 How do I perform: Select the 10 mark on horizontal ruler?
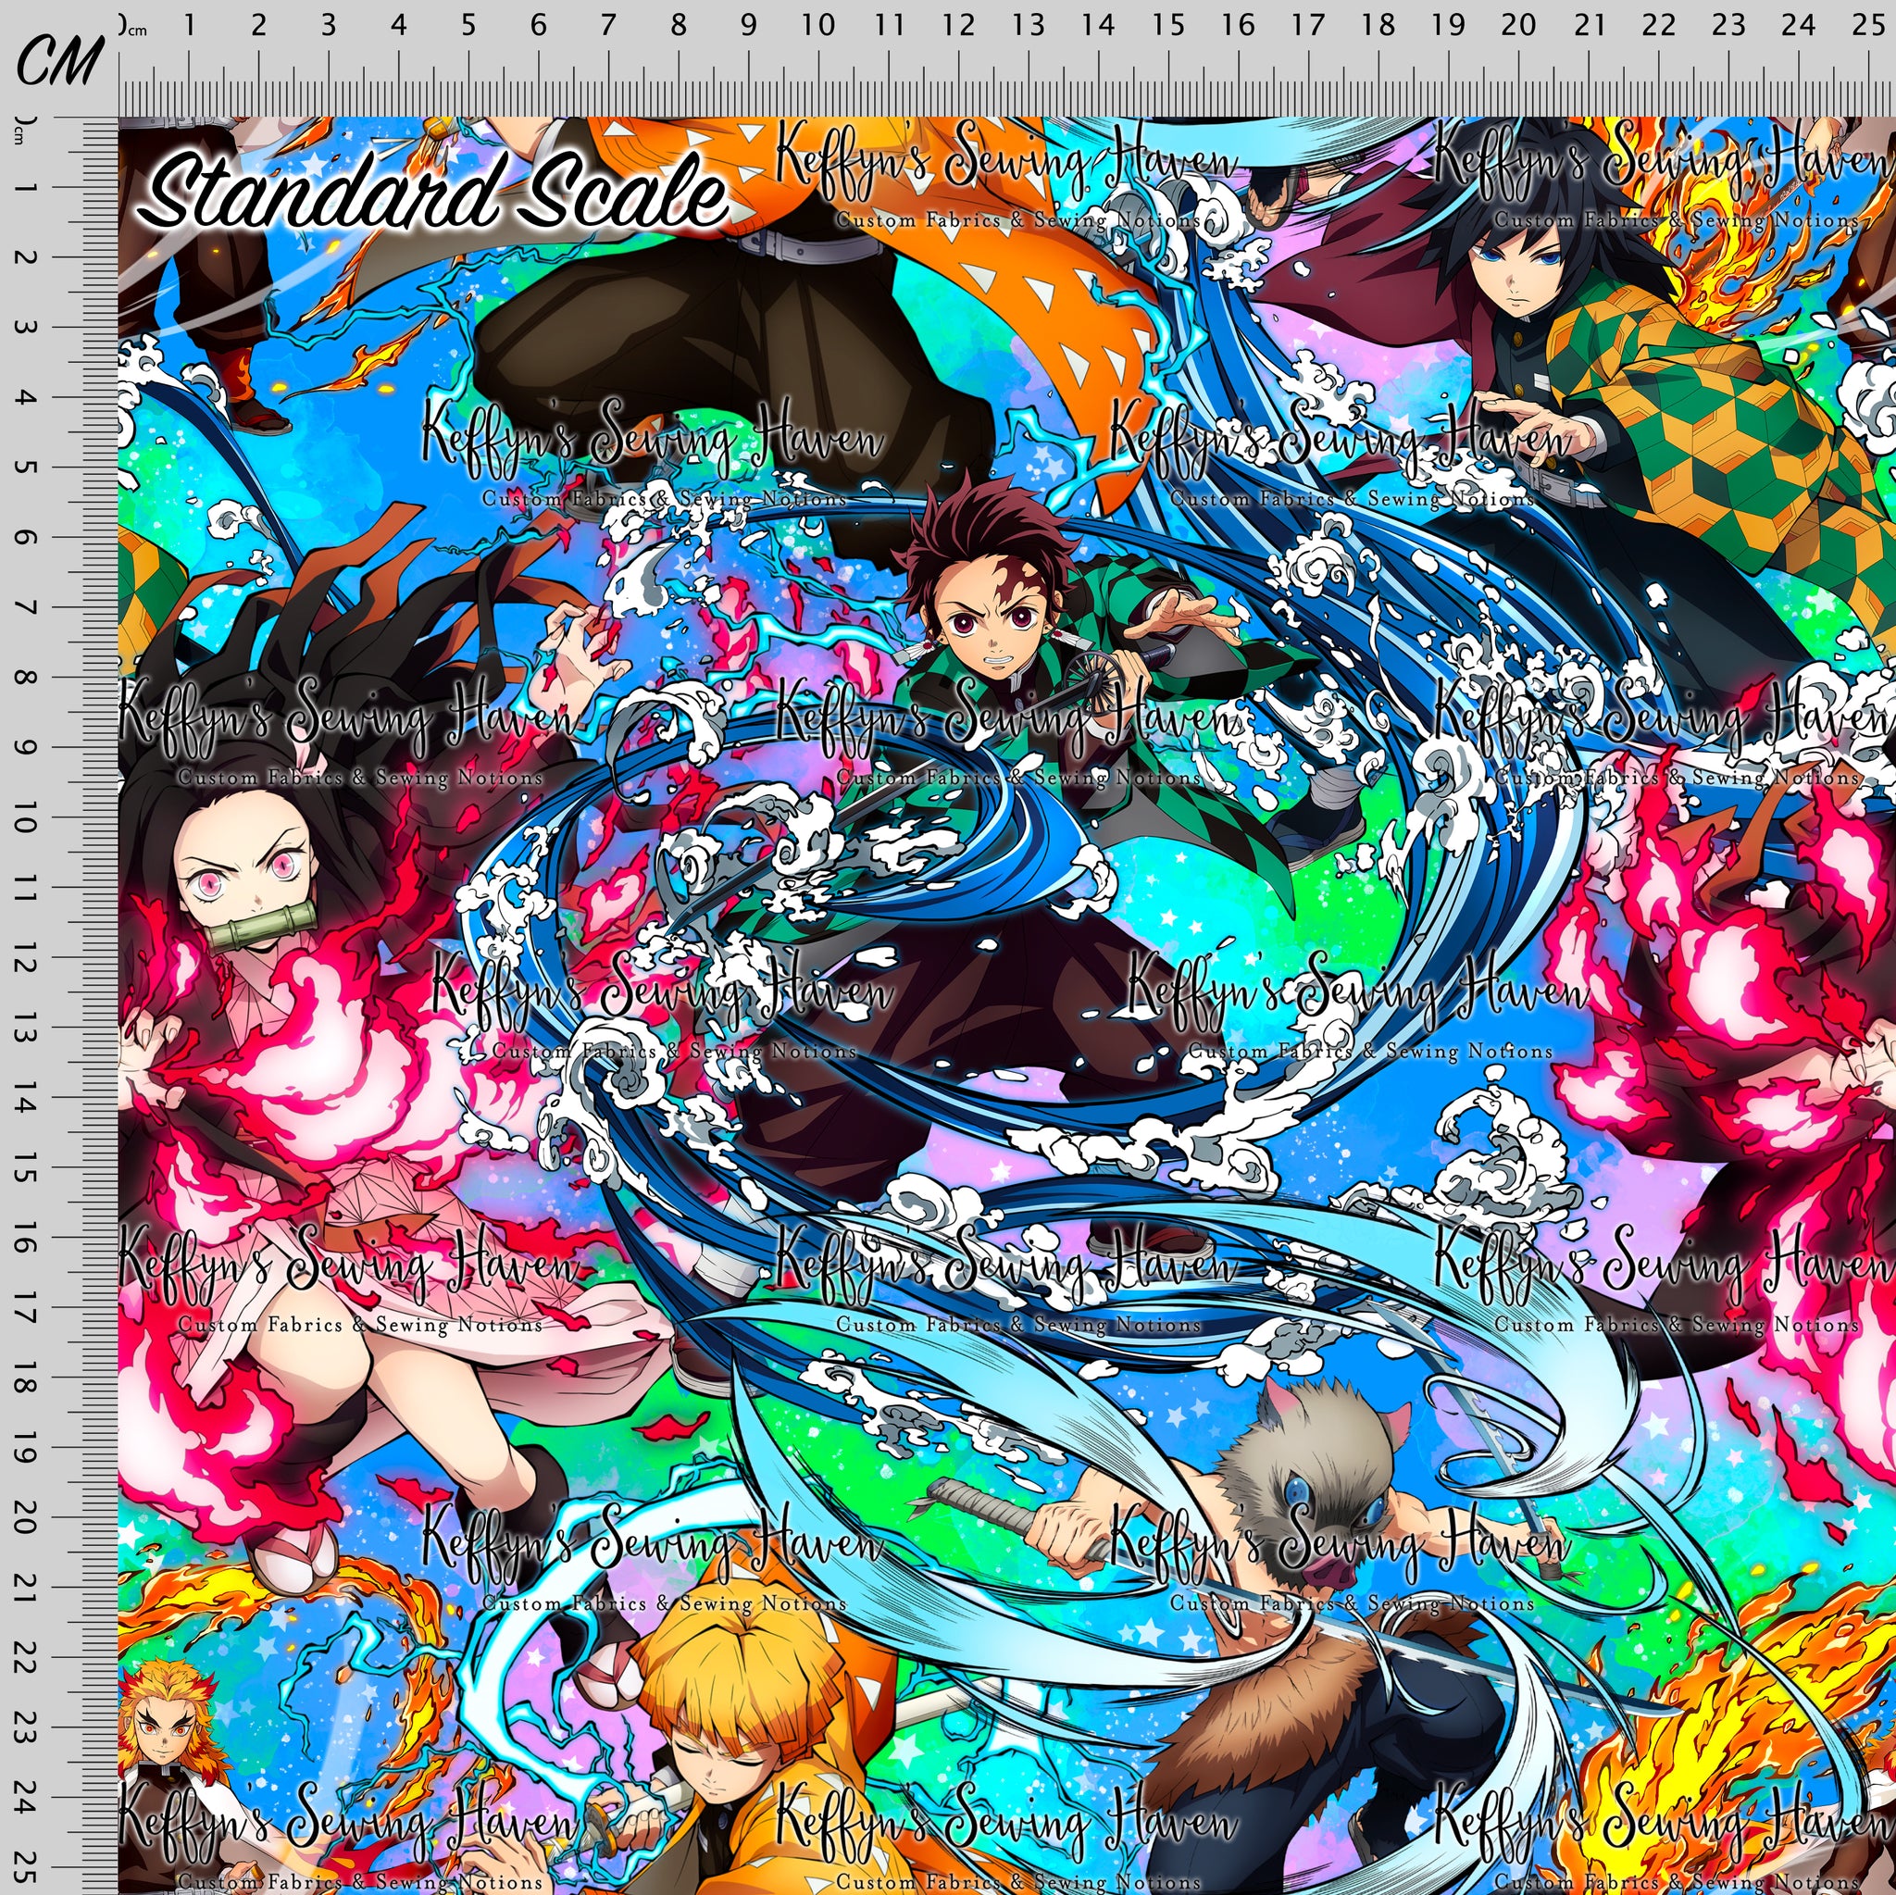click(x=817, y=25)
